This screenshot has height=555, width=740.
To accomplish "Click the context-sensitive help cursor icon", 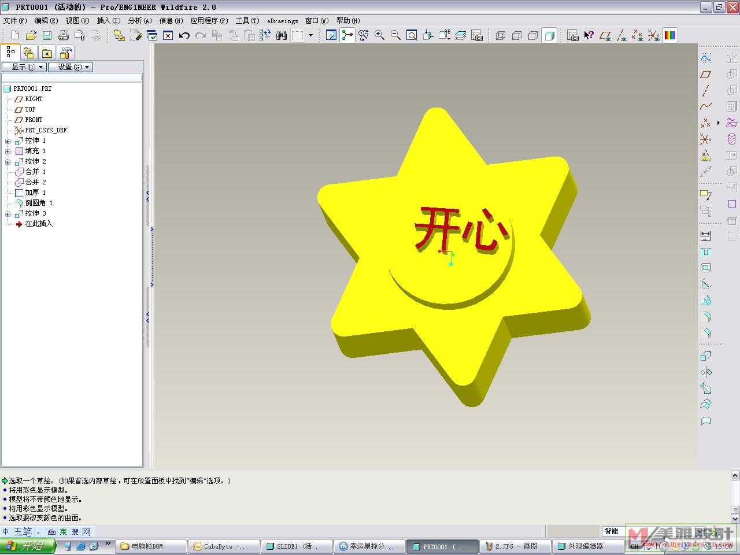I will (589, 35).
